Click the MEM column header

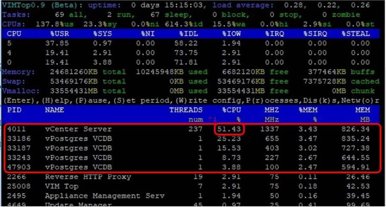(363, 110)
